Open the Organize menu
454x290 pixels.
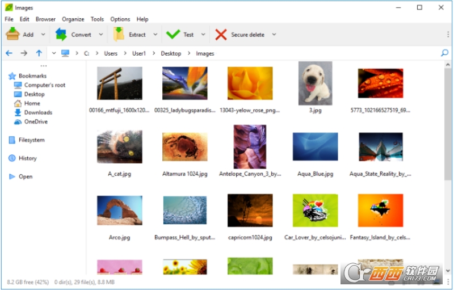(x=73, y=19)
